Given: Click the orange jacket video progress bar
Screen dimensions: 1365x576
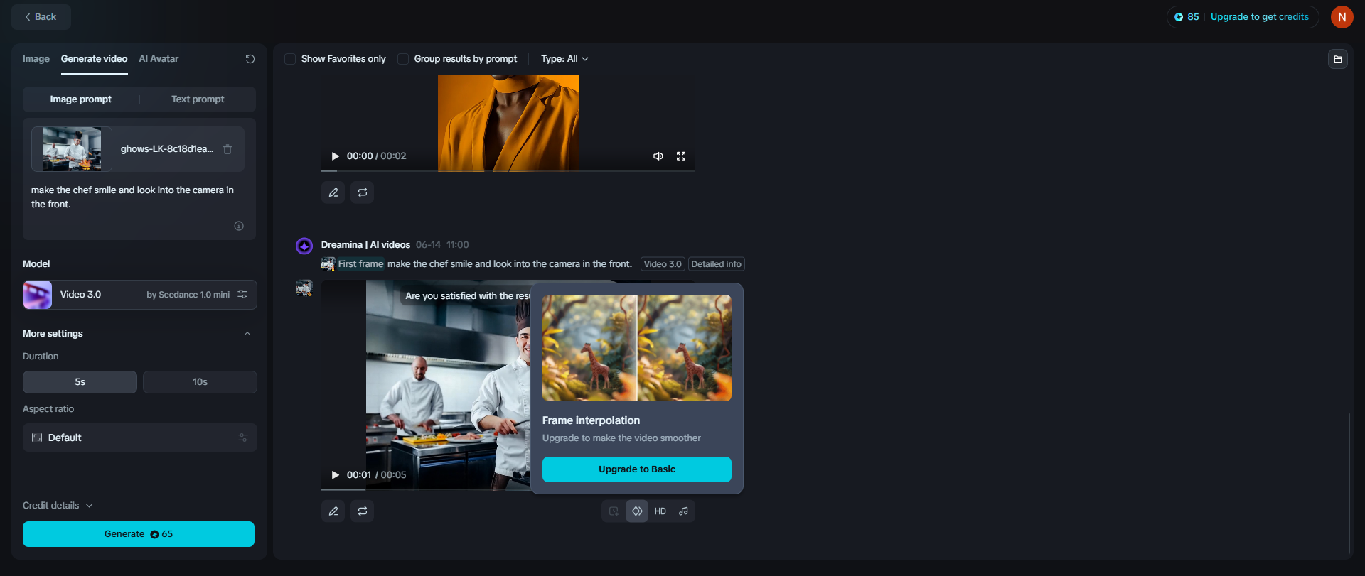Looking at the screenshot, I should pos(508,170).
